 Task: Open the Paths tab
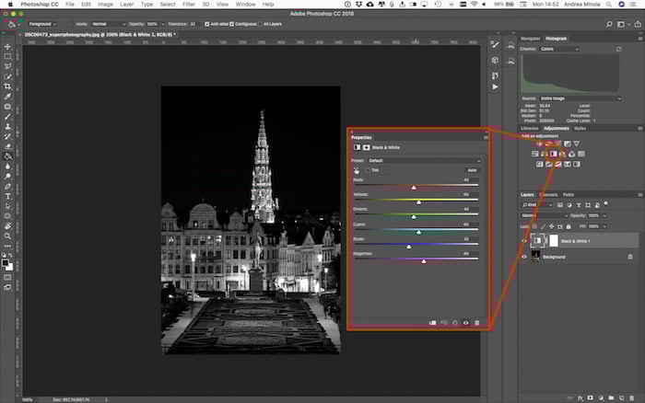coord(569,195)
